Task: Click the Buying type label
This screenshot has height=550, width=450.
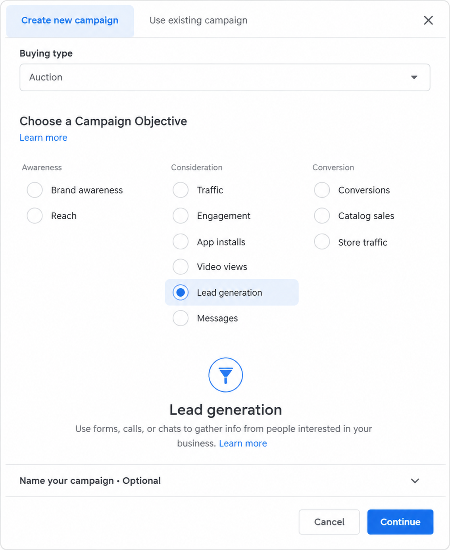Action: (46, 53)
